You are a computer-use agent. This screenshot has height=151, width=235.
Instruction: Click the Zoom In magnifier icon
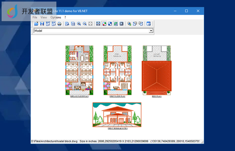(79, 24)
